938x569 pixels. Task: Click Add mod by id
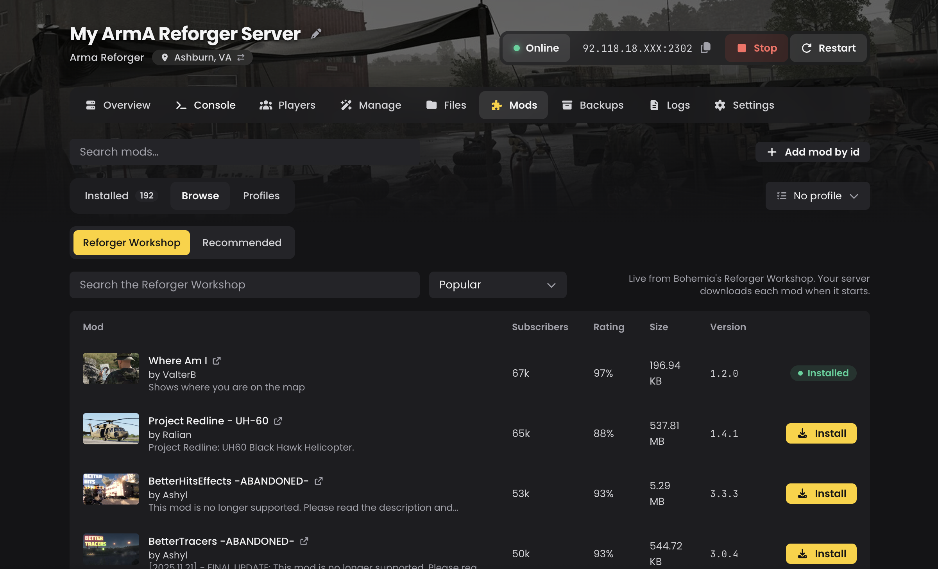(813, 152)
